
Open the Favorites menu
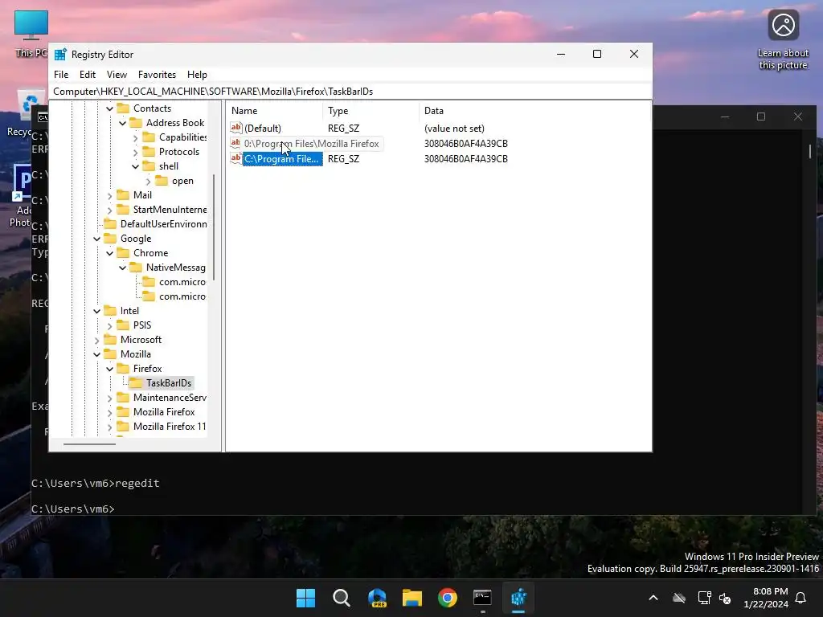[x=157, y=75]
